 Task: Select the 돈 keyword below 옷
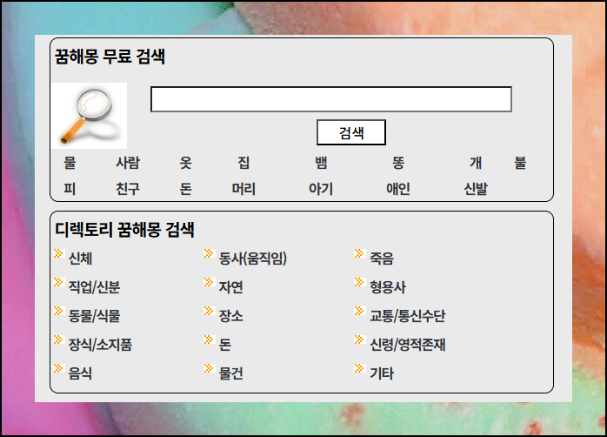[x=186, y=189]
